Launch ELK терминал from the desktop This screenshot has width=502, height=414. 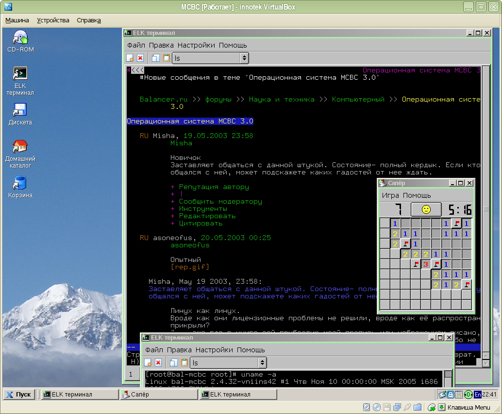coord(20,81)
